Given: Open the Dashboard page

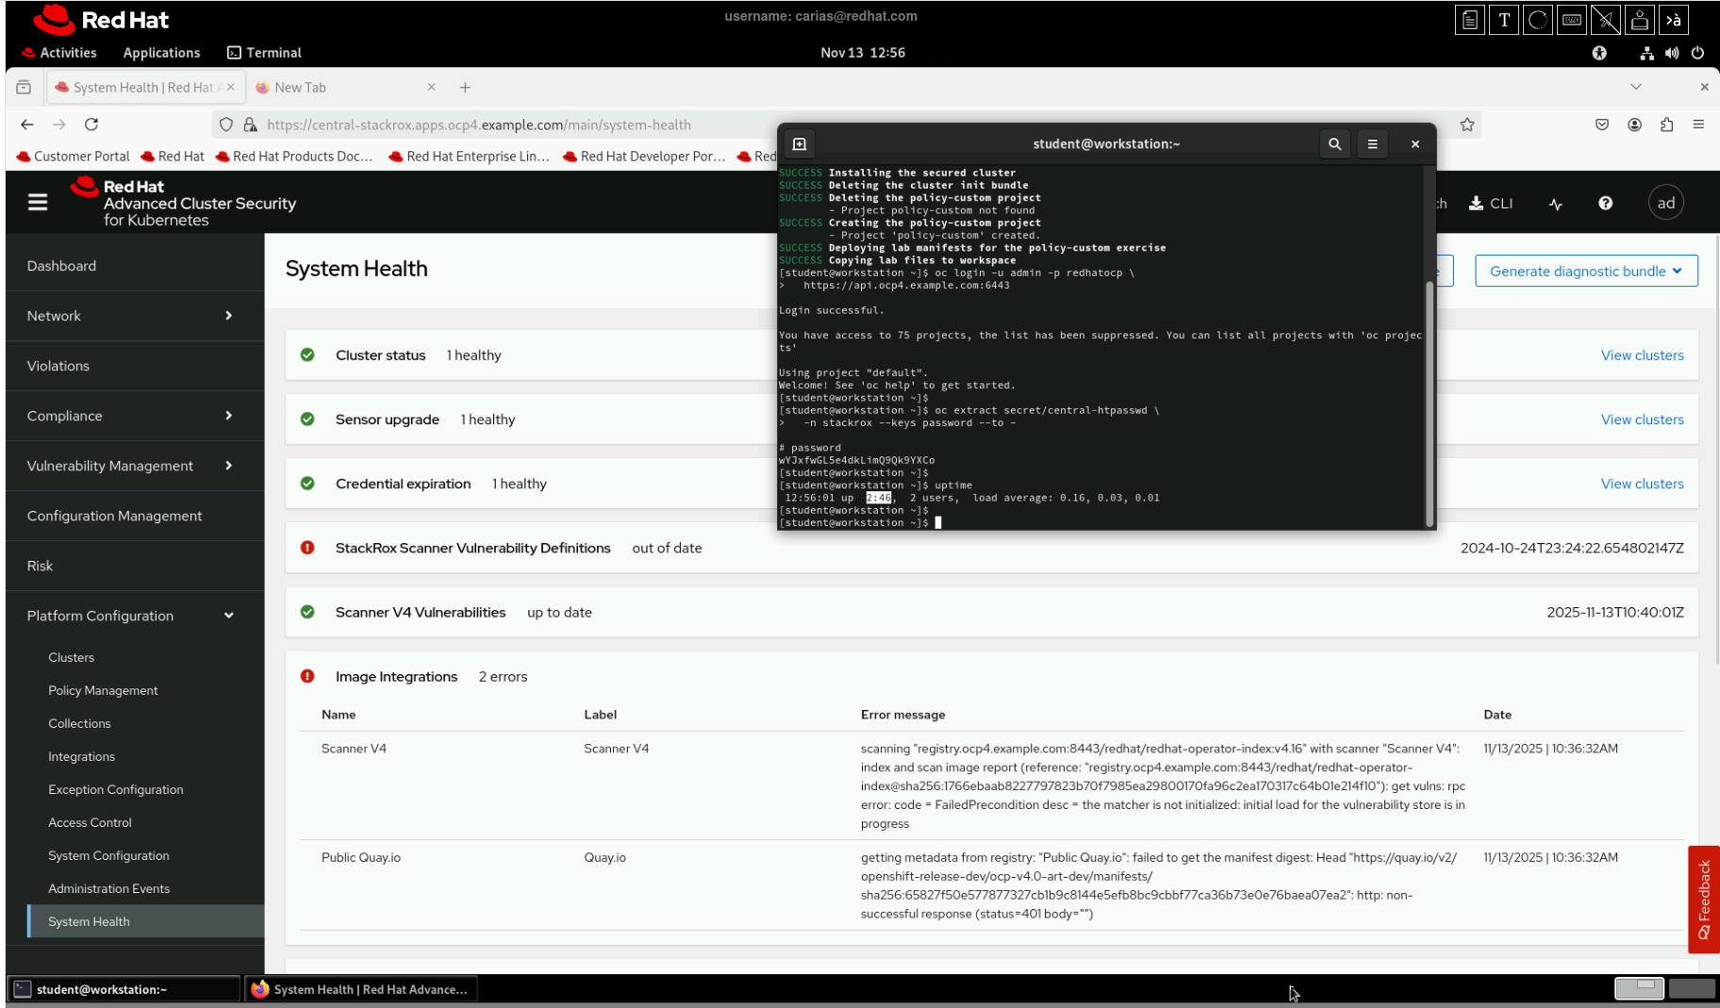Looking at the screenshot, I should [135, 266].
